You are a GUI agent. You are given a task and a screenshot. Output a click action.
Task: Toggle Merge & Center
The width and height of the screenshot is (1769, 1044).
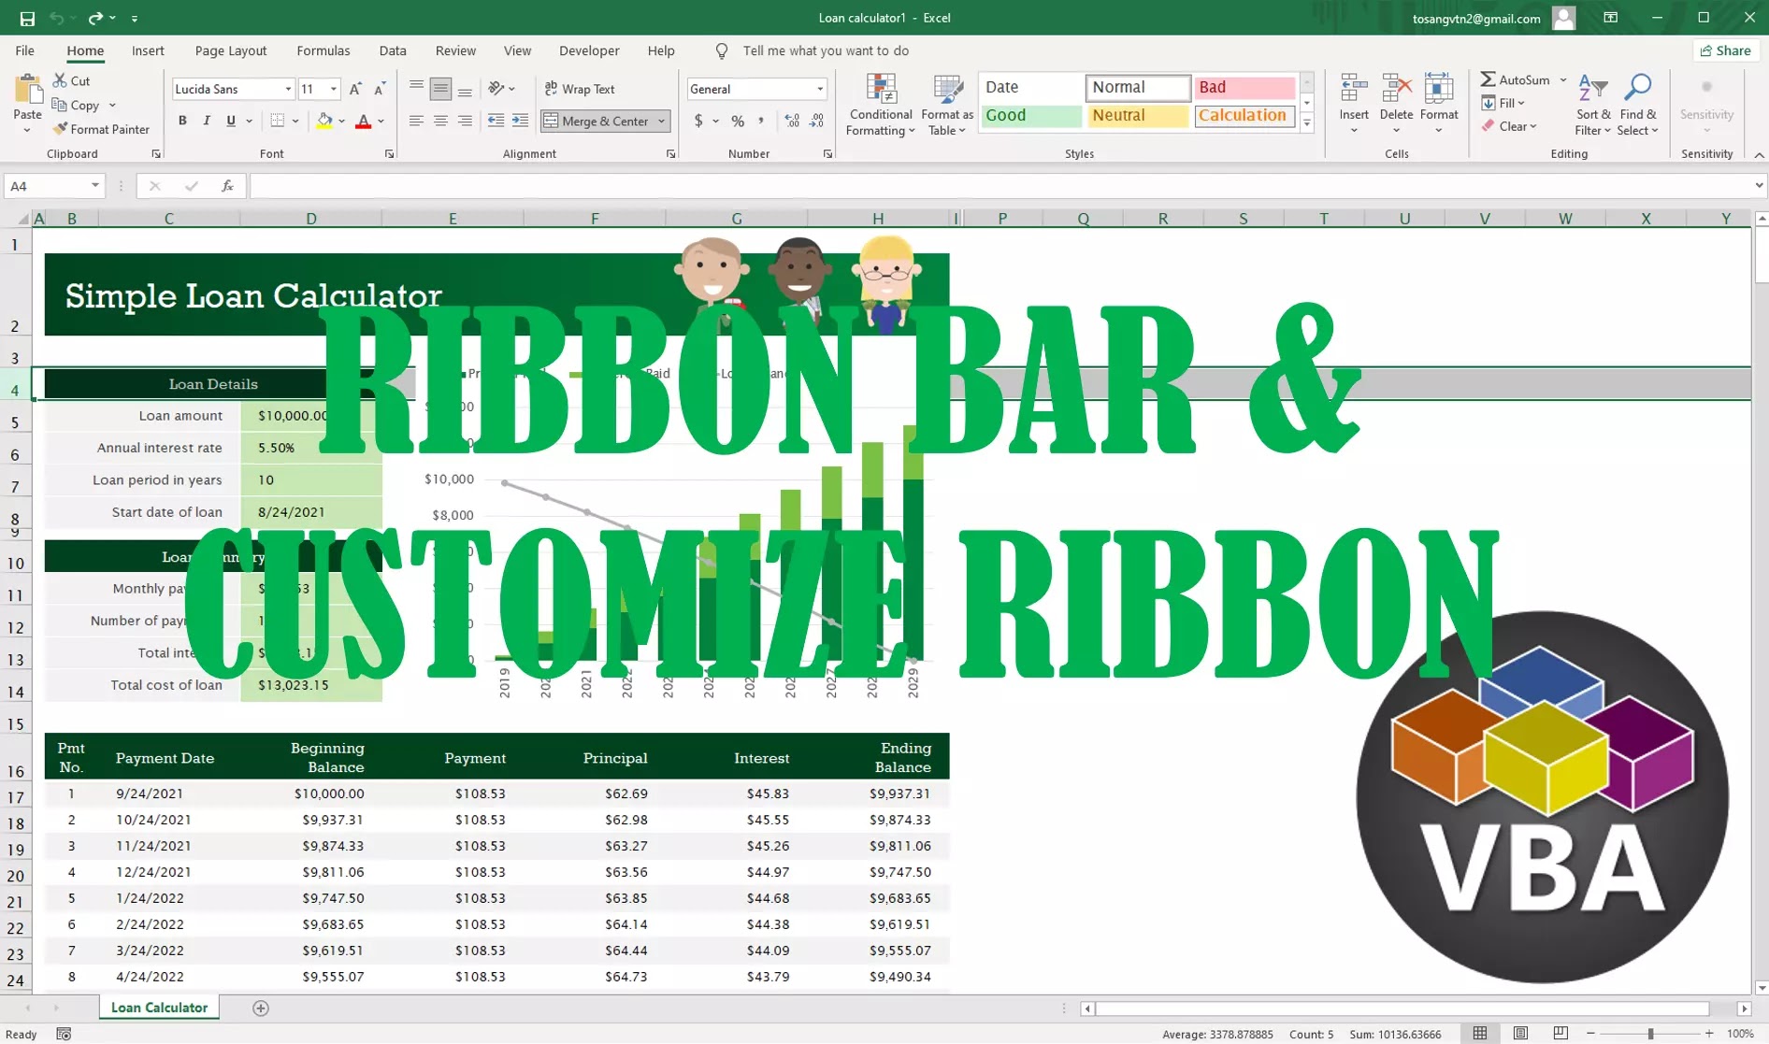point(598,121)
